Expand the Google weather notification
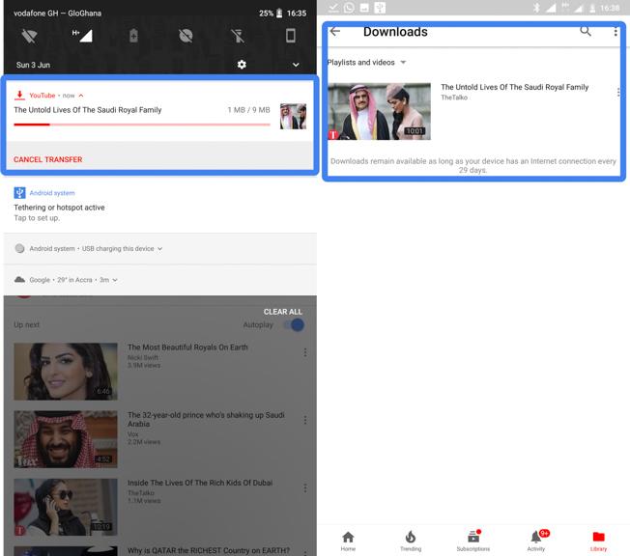 [115, 280]
